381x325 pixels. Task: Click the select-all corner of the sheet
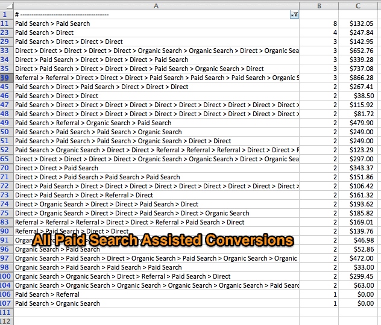[x=7, y=6]
